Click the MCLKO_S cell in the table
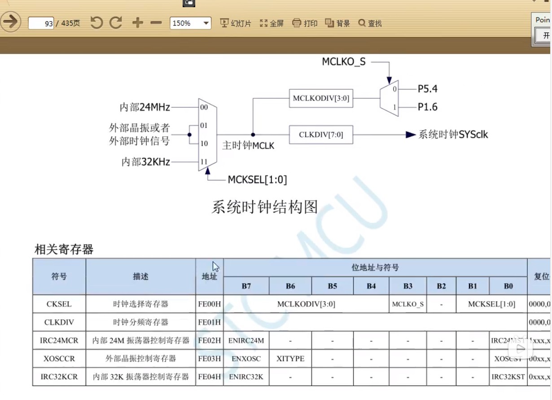 (x=407, y=304)
